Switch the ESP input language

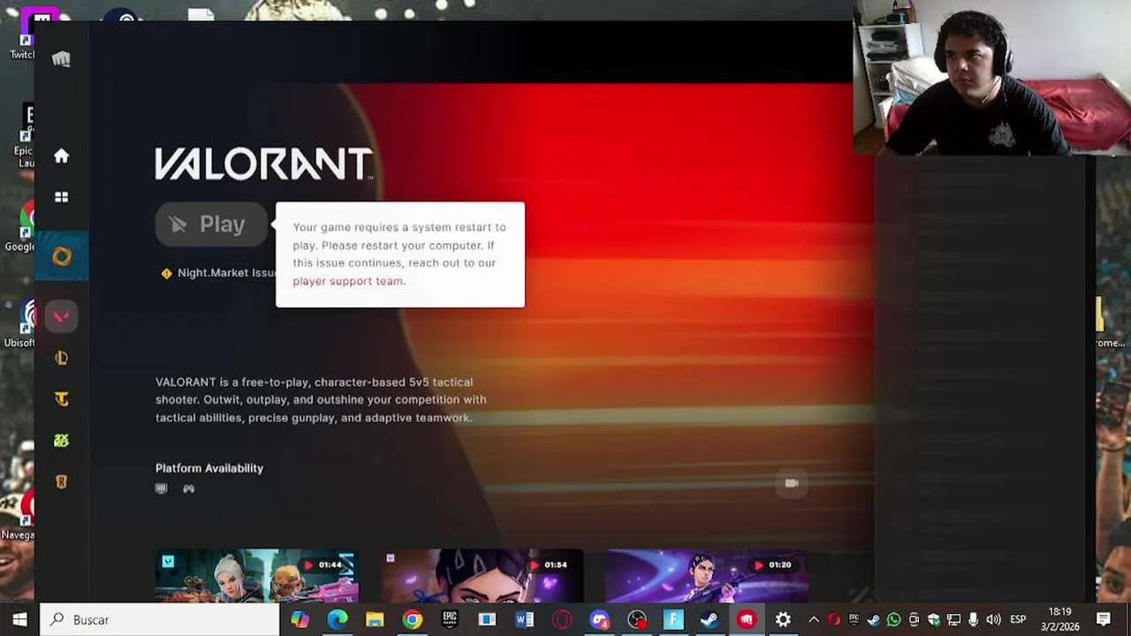tap(1018, 619)
